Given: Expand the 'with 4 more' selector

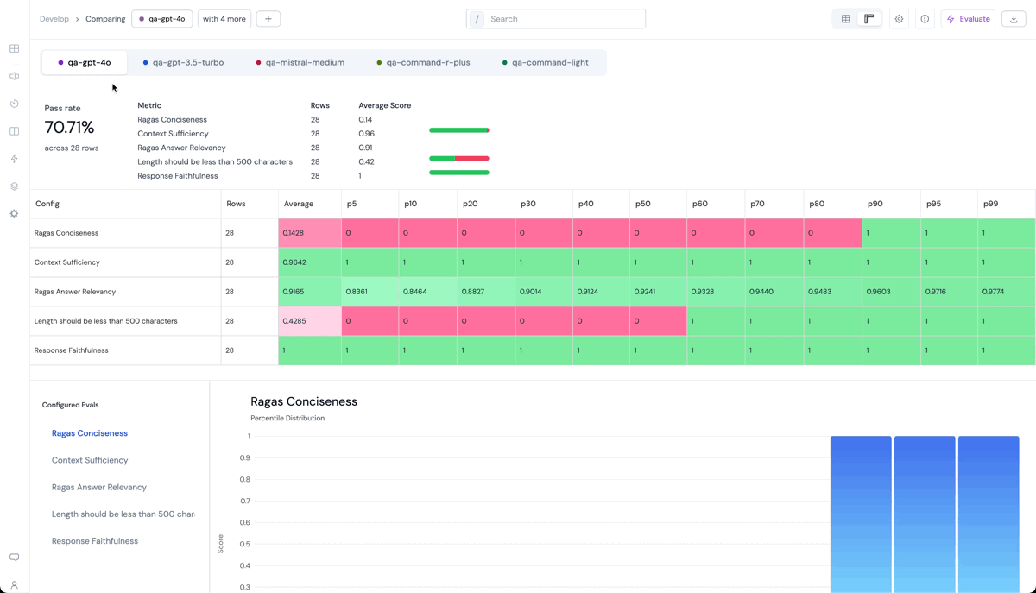Looking at the screenshot, I should (224, 19).
